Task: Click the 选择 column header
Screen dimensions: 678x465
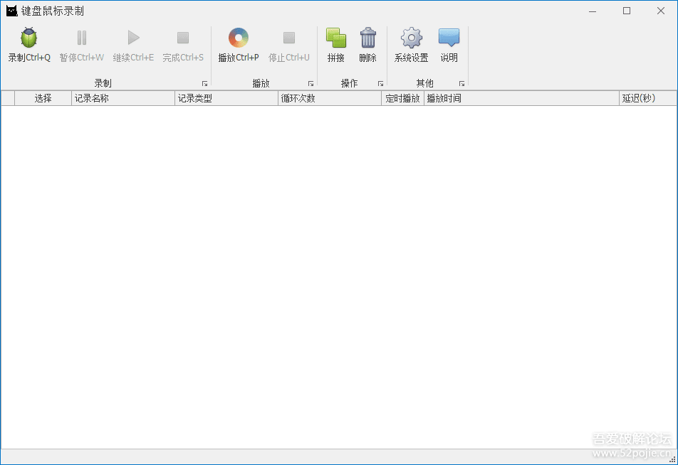Action: pyautogui.click(x=43, y=98)
